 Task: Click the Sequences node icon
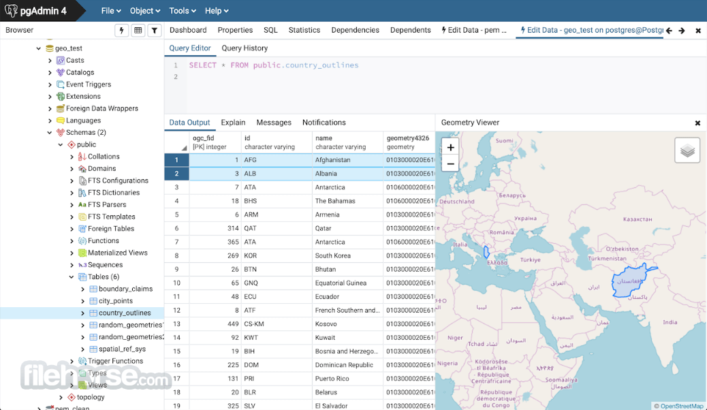[x=82, y=265]
